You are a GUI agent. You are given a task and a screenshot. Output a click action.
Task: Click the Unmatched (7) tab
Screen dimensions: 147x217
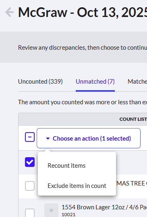(x=95, y=82)
